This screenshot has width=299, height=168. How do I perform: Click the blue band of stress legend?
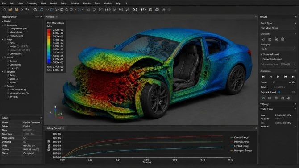point(49,61)
